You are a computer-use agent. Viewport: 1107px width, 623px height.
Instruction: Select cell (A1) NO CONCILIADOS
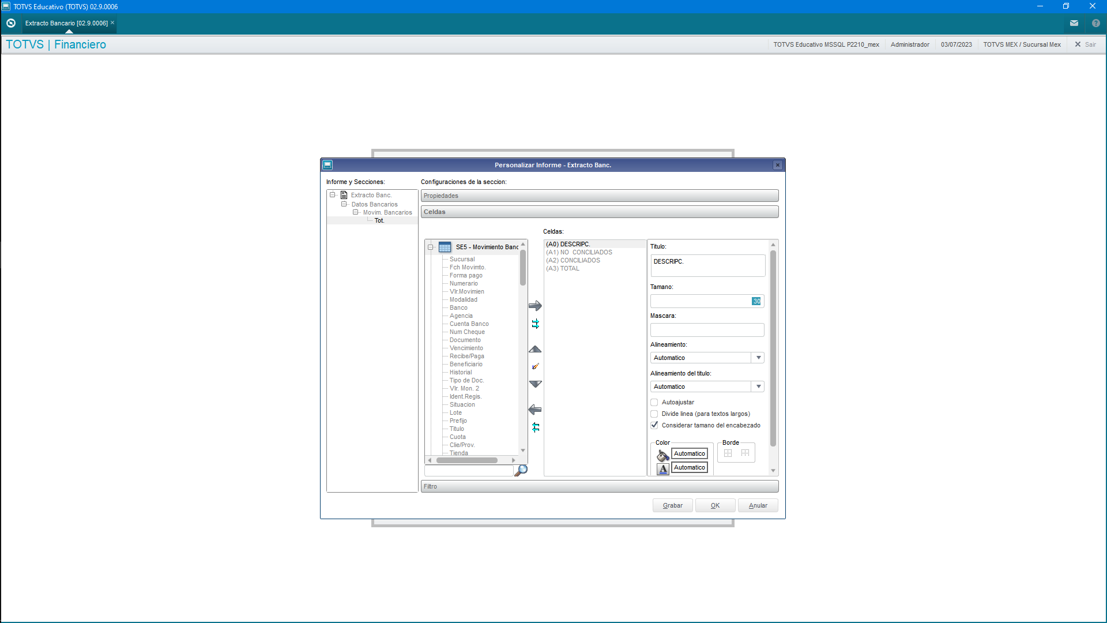[579, 252]
